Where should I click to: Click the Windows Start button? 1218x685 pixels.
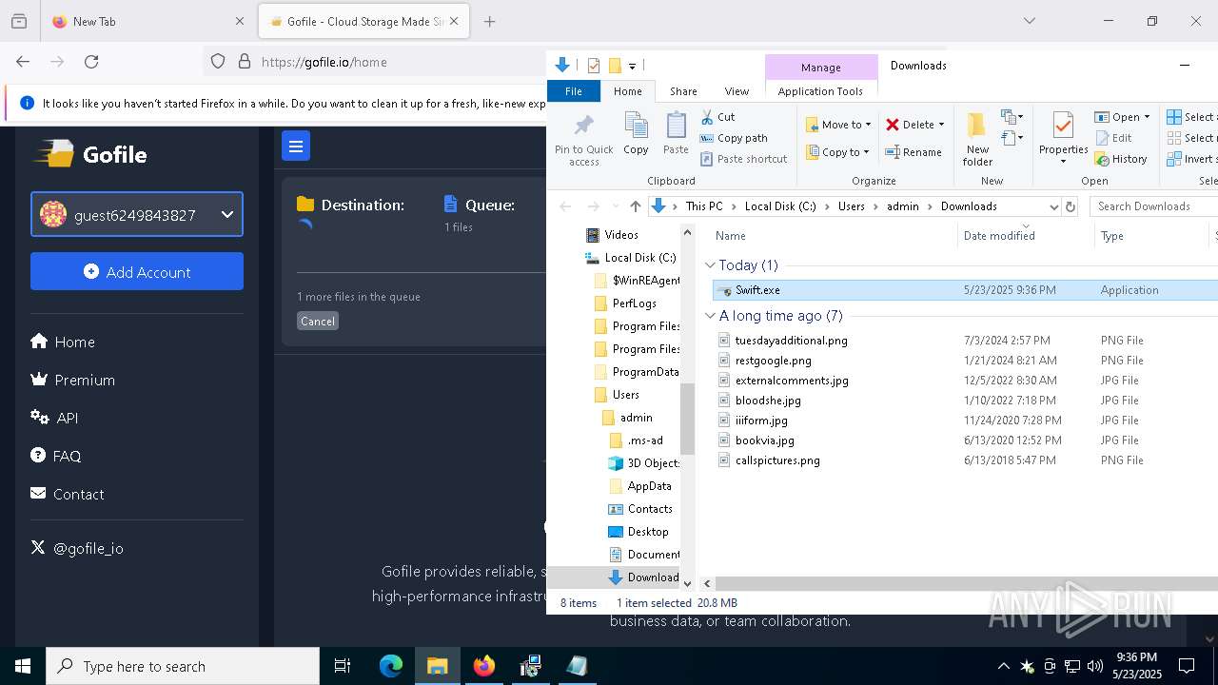click(23, 666)
